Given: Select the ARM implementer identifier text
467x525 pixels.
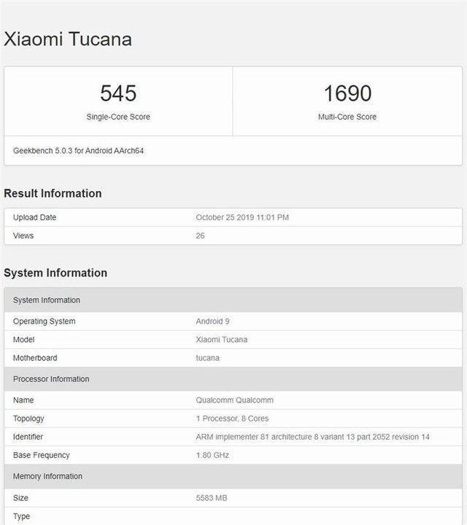Looking at the screenshot, I should 312,437.
